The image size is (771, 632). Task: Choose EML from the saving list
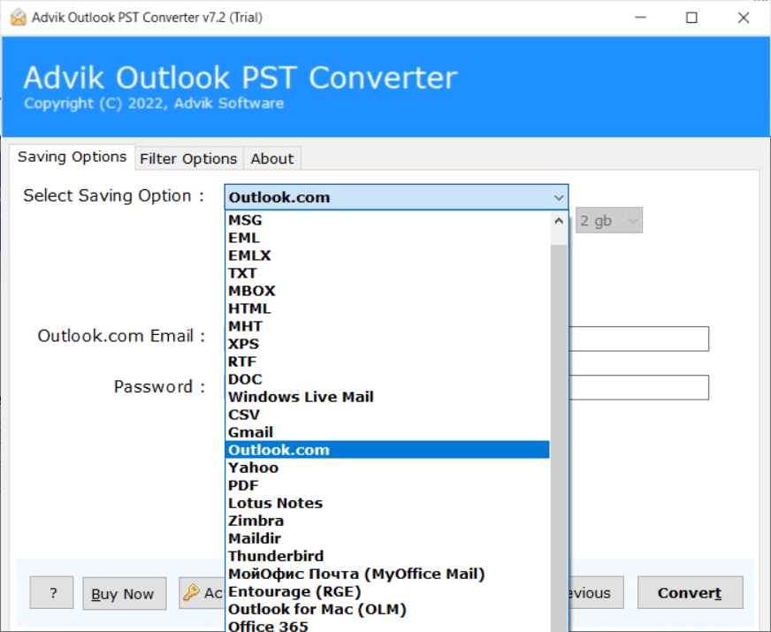pos(387,238)
